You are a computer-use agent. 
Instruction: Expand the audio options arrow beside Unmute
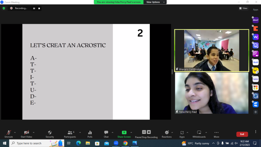[x=15, y=133]
